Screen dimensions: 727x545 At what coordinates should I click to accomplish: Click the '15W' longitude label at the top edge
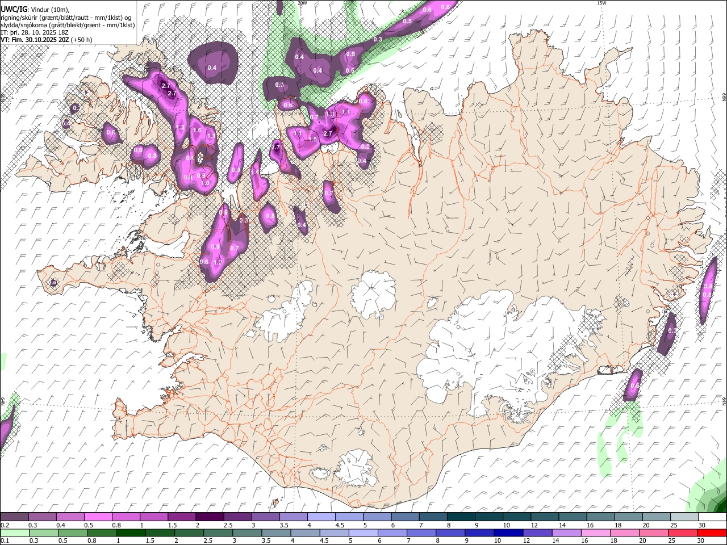pos(601,3)
